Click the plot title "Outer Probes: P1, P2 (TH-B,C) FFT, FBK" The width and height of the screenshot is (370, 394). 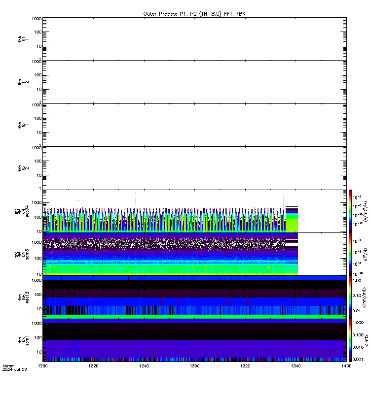pos(194,14)
